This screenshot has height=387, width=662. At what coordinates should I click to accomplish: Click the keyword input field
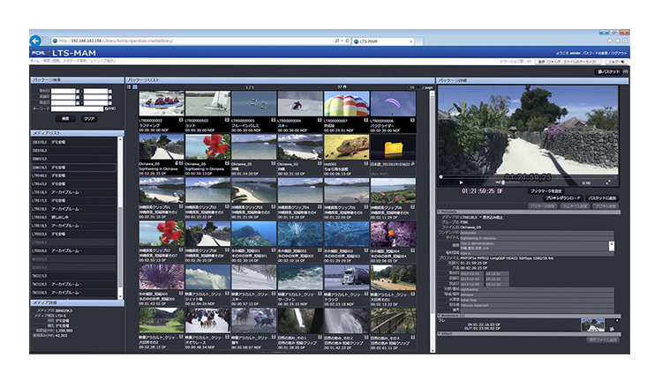point(77,108)
